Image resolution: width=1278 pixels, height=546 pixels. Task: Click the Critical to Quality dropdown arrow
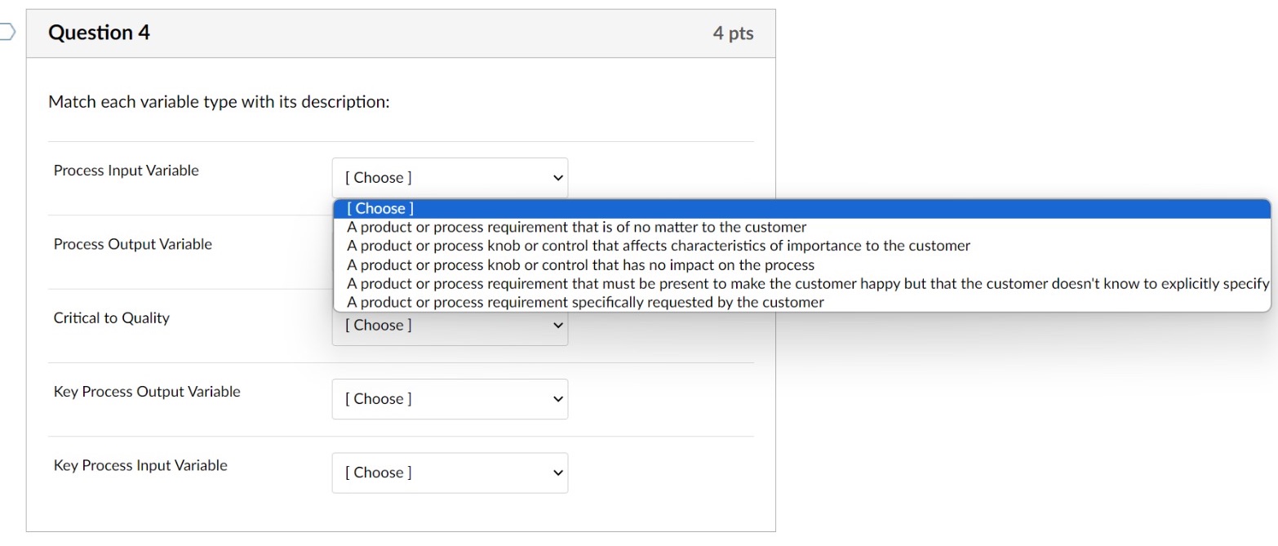coord(558,326)
